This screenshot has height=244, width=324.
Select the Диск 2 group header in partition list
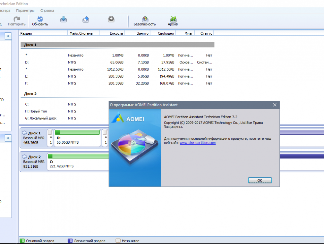(30, 94)
